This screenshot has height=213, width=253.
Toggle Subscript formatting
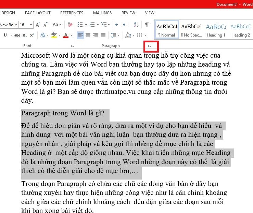click(x=25, y=35)
